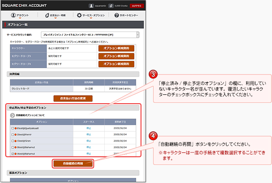Click the 2009/06/04 date for Ctest@Siren
The image size is (272, 183).
(x=120, y=141)
